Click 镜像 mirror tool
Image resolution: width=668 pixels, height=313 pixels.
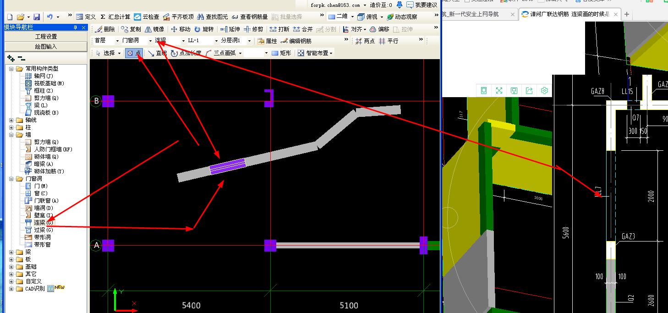(154, 29)
